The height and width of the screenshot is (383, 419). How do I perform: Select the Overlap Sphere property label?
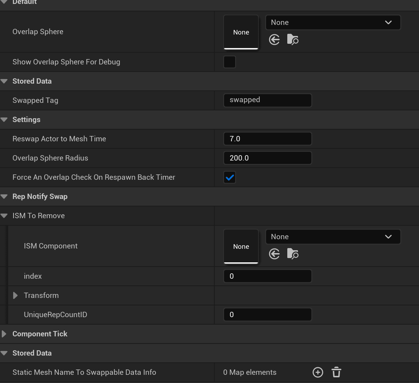pos(38,32)
